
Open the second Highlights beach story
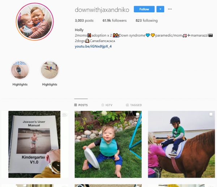coord(50,70)
